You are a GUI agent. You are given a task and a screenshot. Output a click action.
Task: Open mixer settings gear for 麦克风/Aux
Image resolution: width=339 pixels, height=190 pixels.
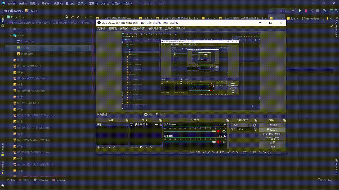point(224,131)
